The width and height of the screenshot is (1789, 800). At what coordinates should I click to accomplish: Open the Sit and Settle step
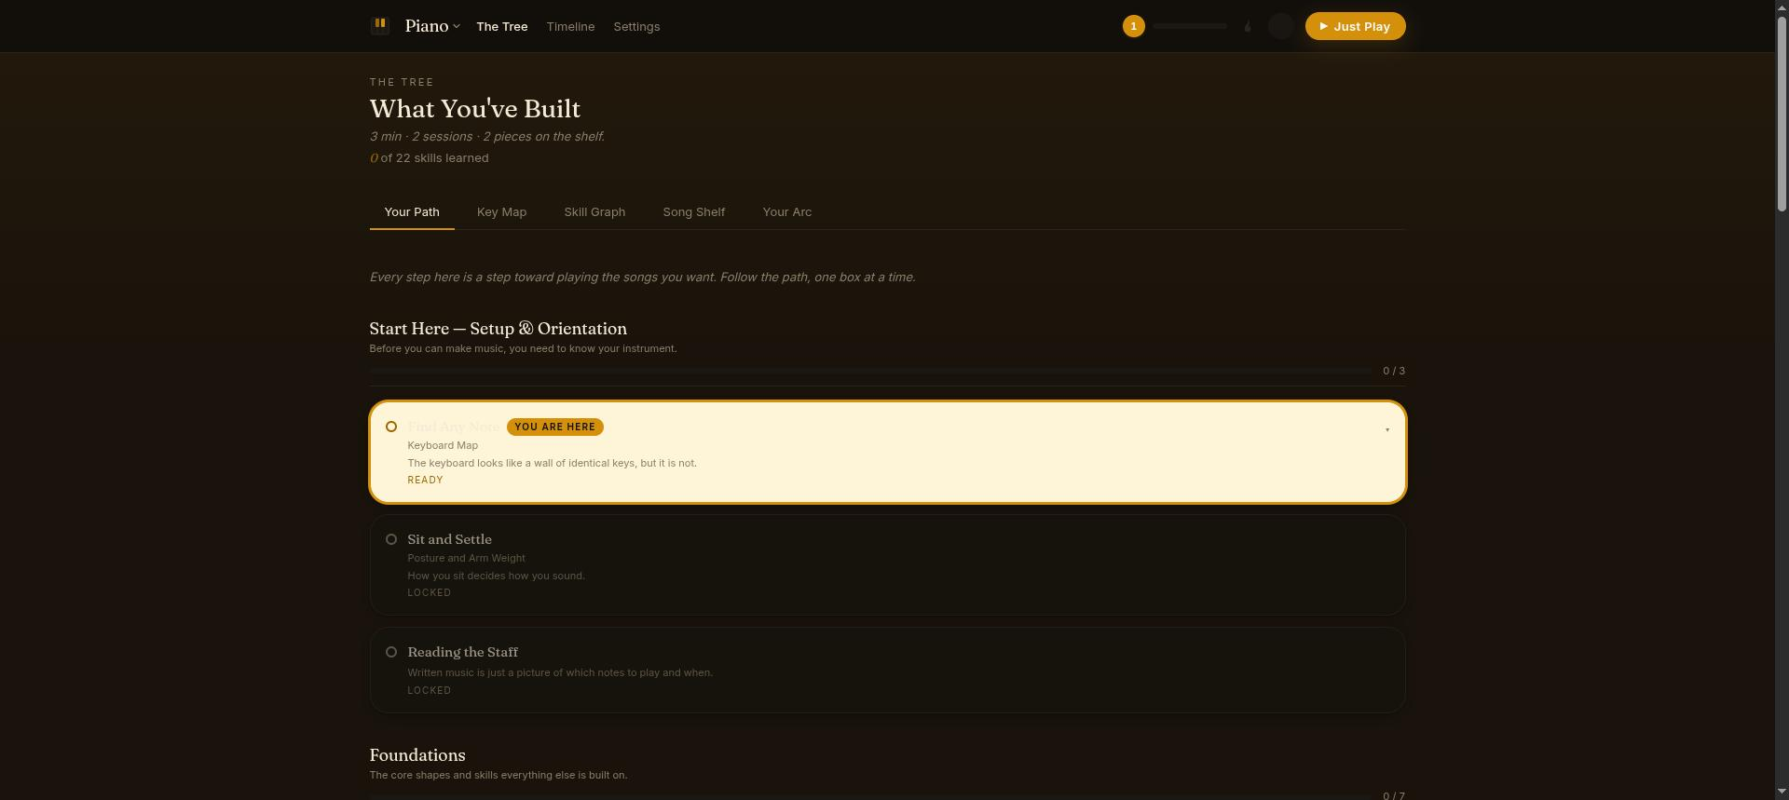tap(887, 564)
